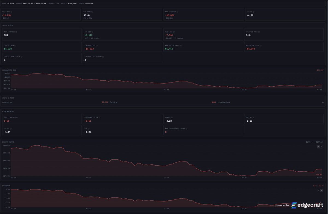The height and width of the screenshot is (214, 328).
Task: Click the max drawdown value -16.82%
Action: click(169, 15)
